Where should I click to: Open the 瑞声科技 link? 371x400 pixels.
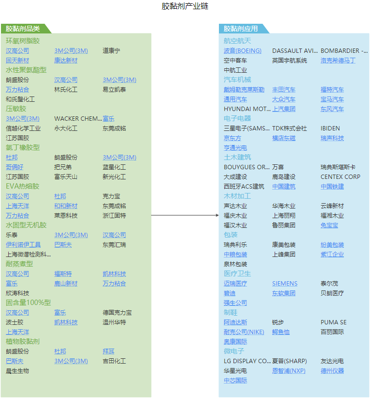click(332, 138)
